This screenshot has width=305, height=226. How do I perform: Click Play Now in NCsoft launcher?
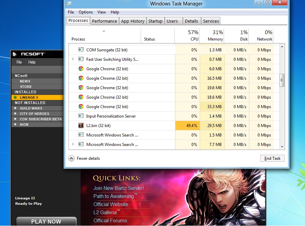click(46, 221)
